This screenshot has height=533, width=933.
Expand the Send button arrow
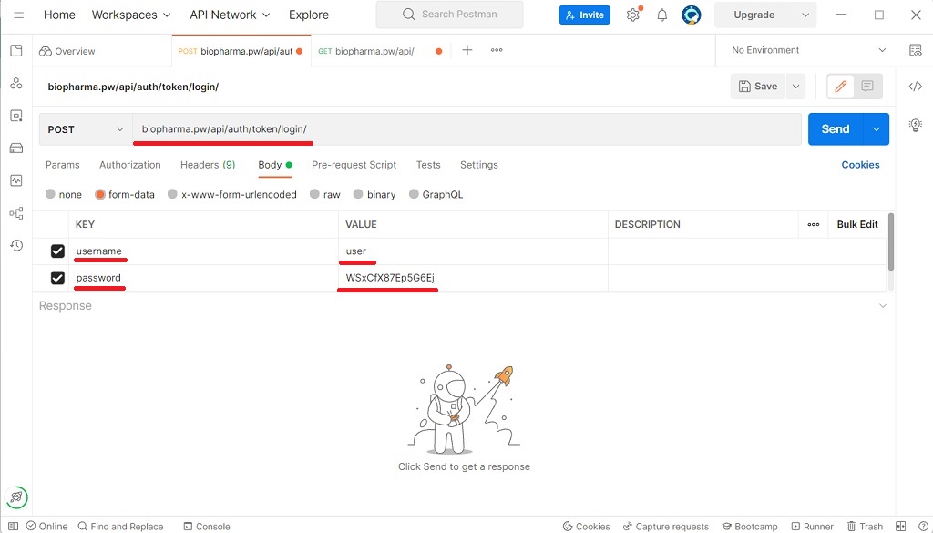[876, 129]
